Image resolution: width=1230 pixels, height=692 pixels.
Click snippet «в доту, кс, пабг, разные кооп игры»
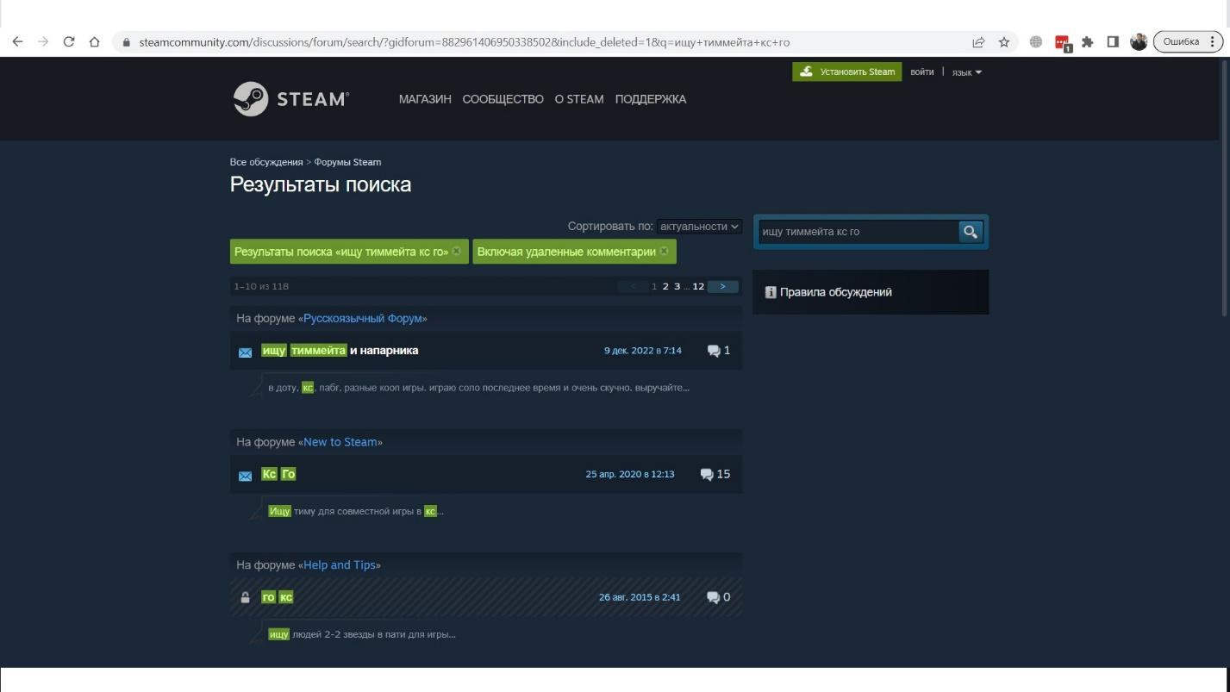(478, 388)
